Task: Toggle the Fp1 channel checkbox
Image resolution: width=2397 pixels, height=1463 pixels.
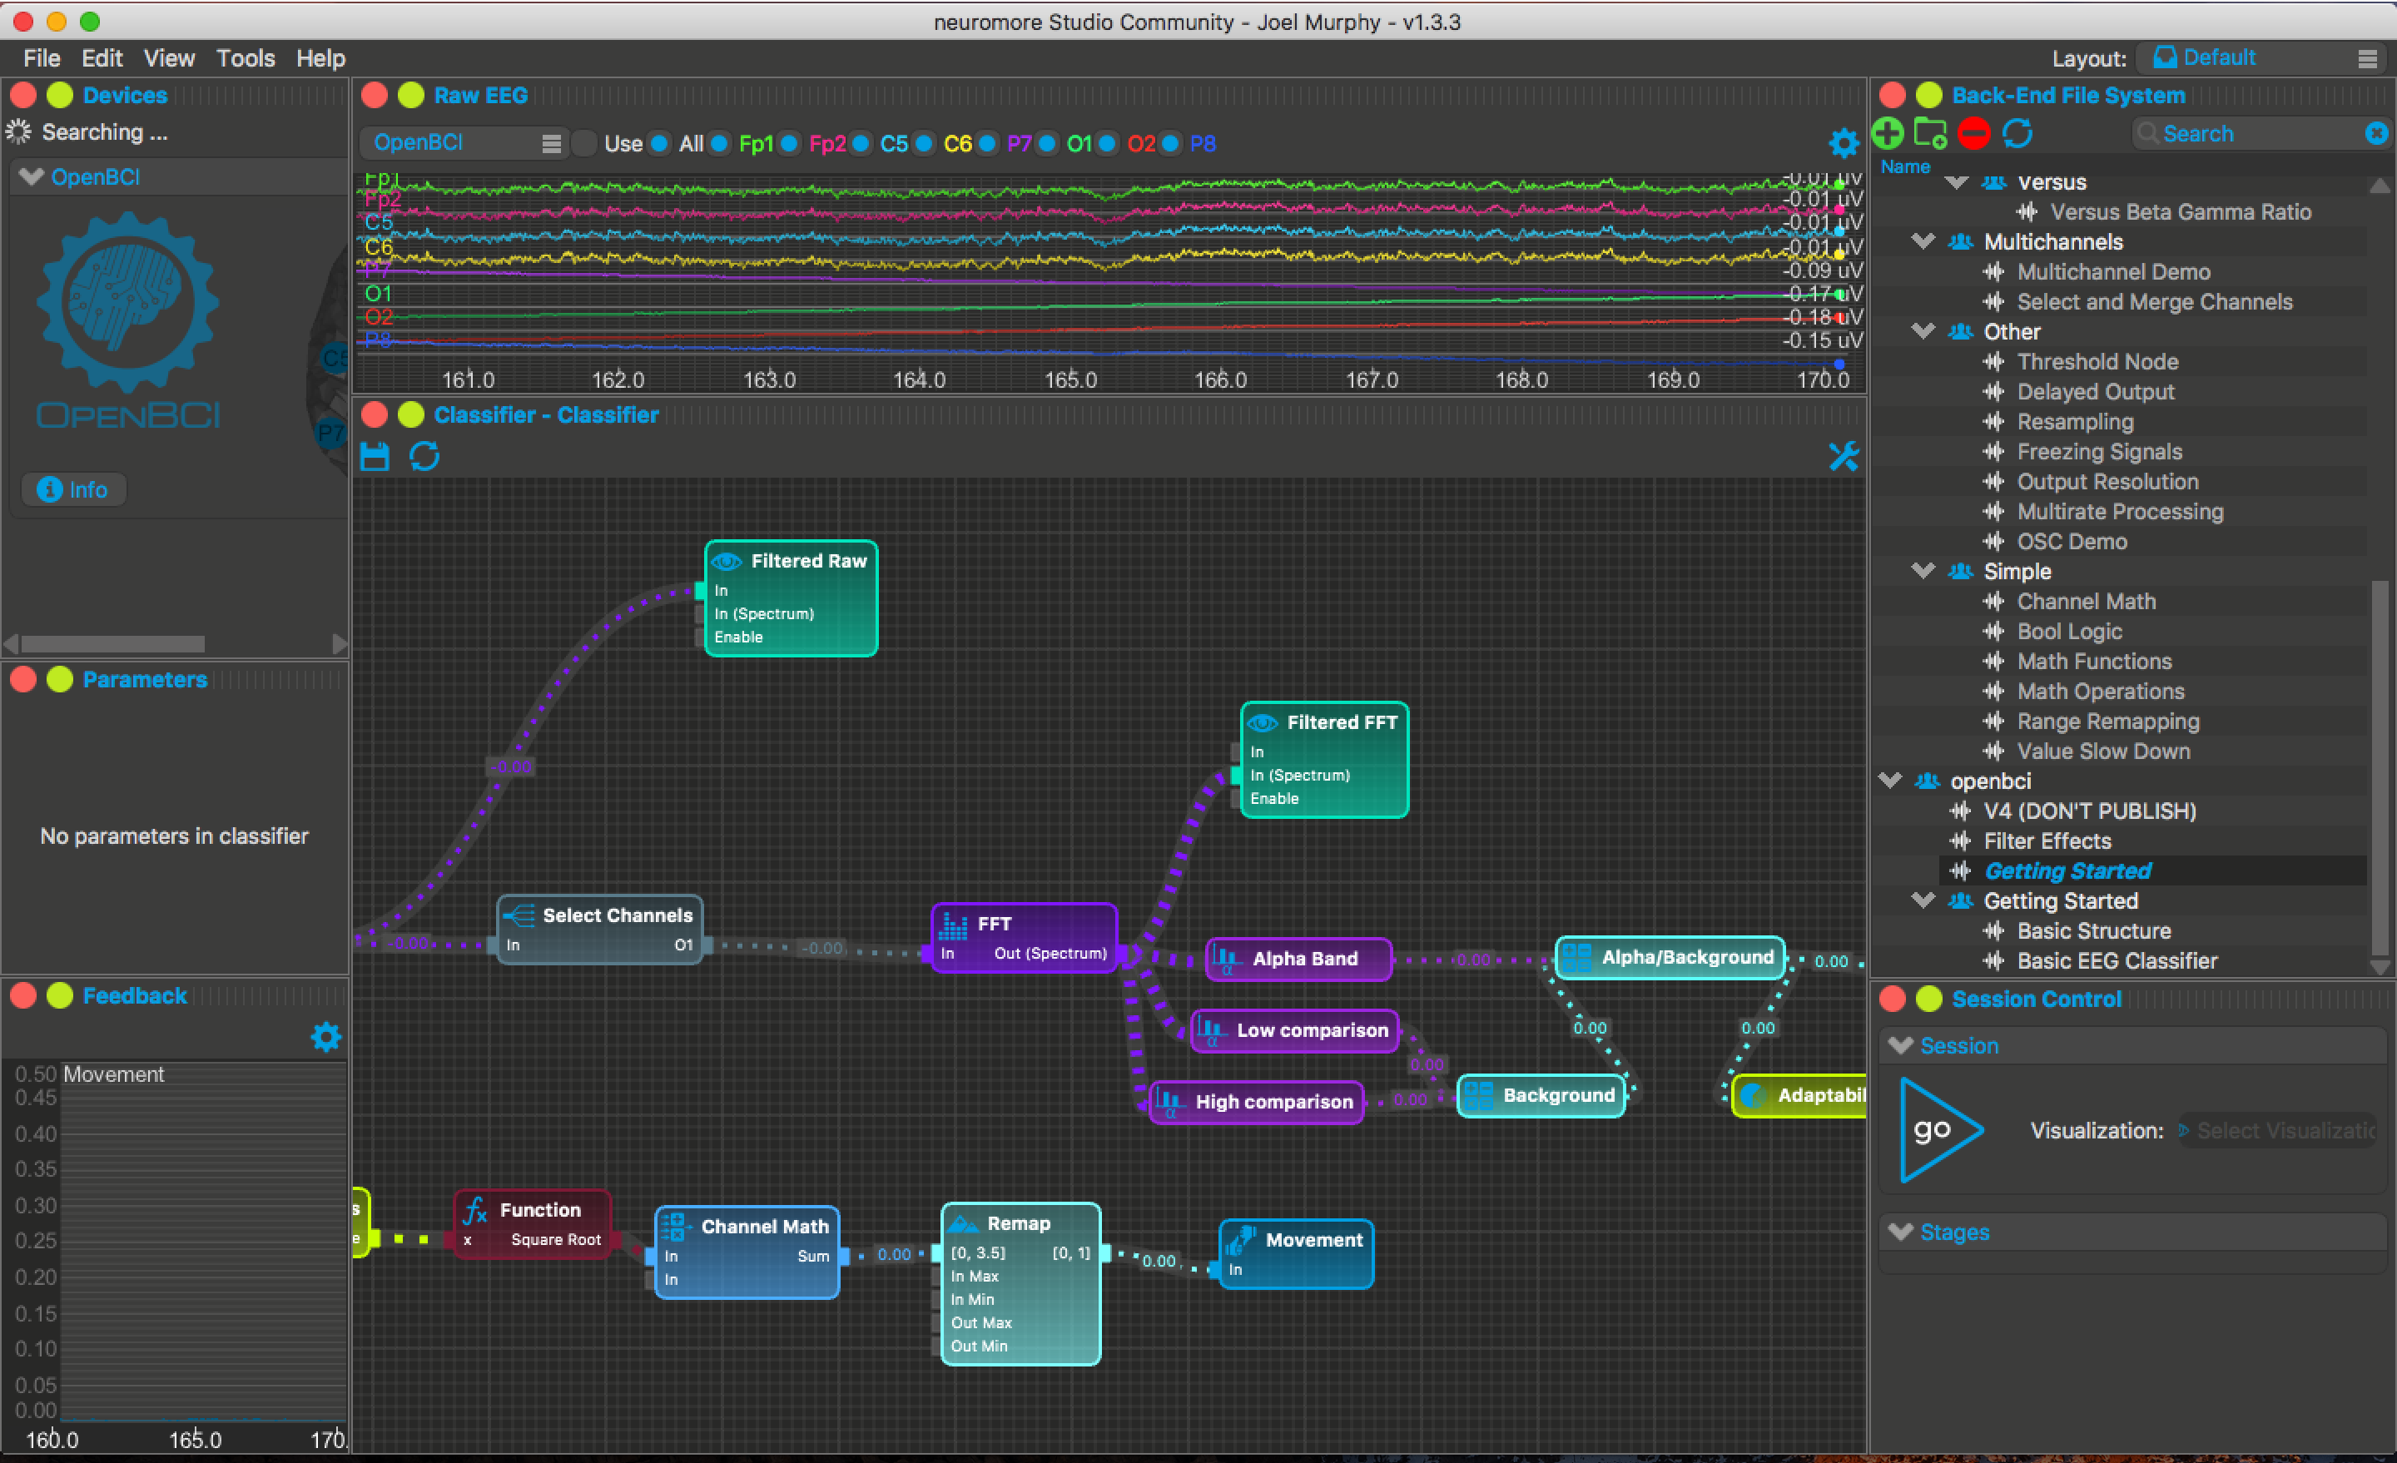Action: pos(720,144)
